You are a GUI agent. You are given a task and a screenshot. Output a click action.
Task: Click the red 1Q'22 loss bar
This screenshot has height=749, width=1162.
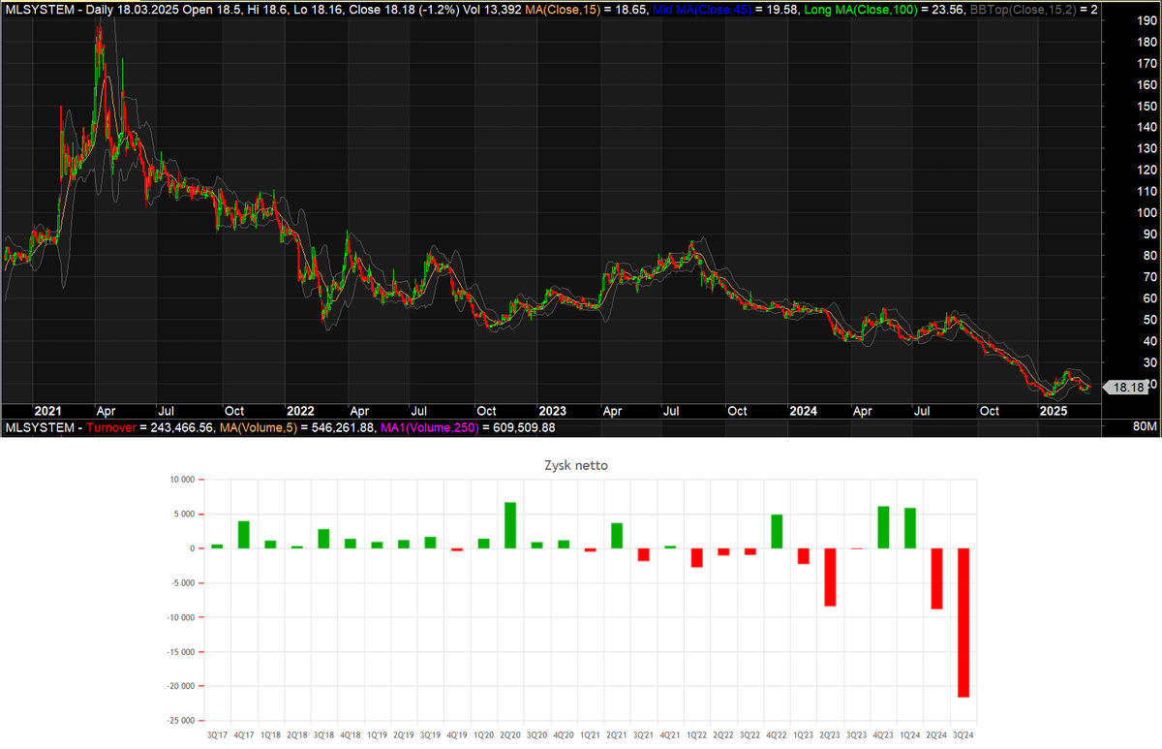coord(696,558)
